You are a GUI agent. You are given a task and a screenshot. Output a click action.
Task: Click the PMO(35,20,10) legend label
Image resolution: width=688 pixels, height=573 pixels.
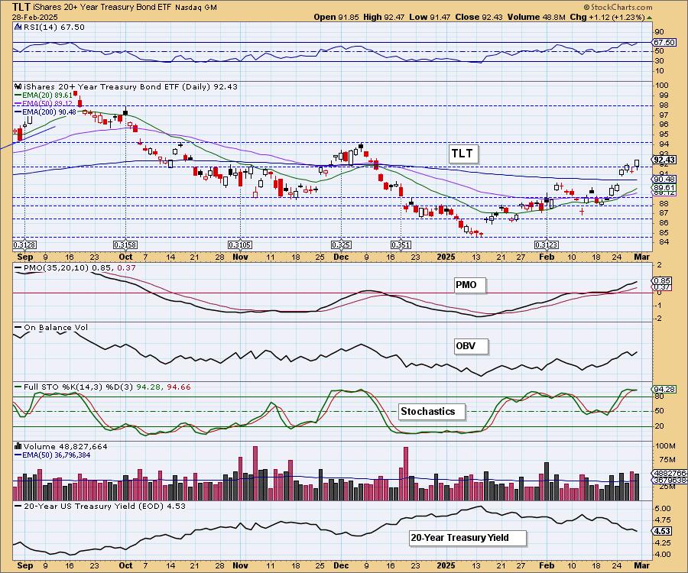point(56,268)
